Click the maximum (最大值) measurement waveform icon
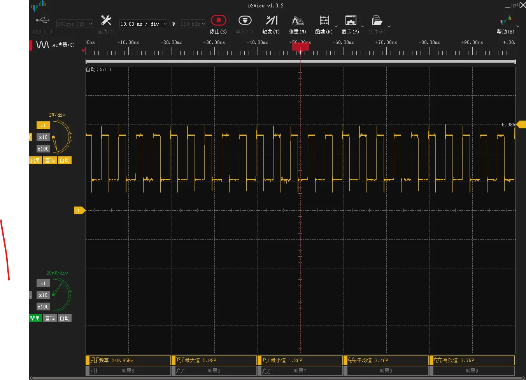 [x=180, y=360]
